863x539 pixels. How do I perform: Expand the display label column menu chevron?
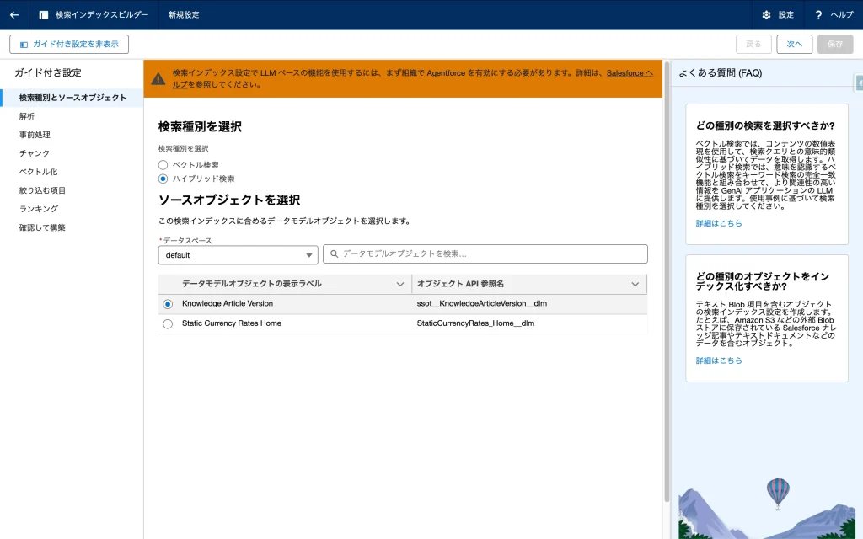[x=400, y=284]
